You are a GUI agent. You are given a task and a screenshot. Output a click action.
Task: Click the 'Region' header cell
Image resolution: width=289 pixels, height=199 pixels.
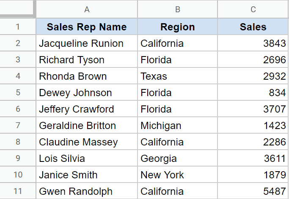pyautogui.click(x=178, y=27)
